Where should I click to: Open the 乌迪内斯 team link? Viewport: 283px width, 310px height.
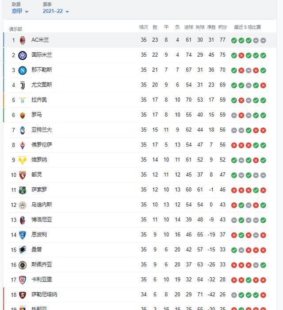click(42, 205)
